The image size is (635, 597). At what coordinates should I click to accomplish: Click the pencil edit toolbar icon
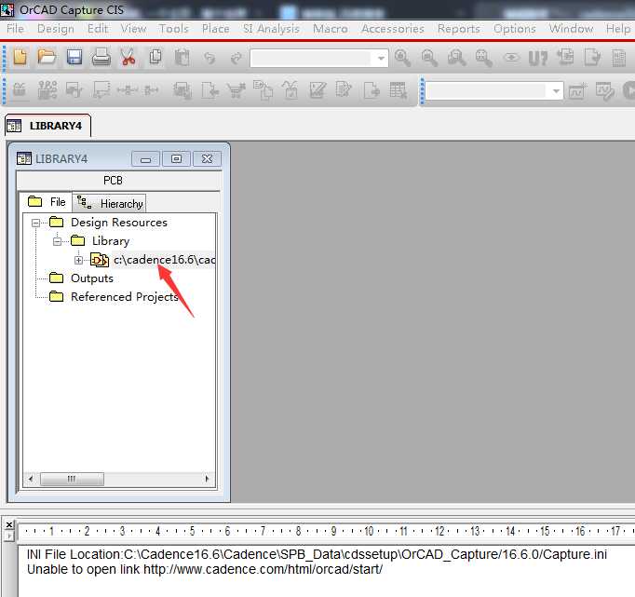click(x=344, y=89)
